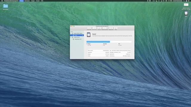191x107 pixels.
Task: Select the Apple SDXC Reader device in sidebar
Action: click(77, 33)
